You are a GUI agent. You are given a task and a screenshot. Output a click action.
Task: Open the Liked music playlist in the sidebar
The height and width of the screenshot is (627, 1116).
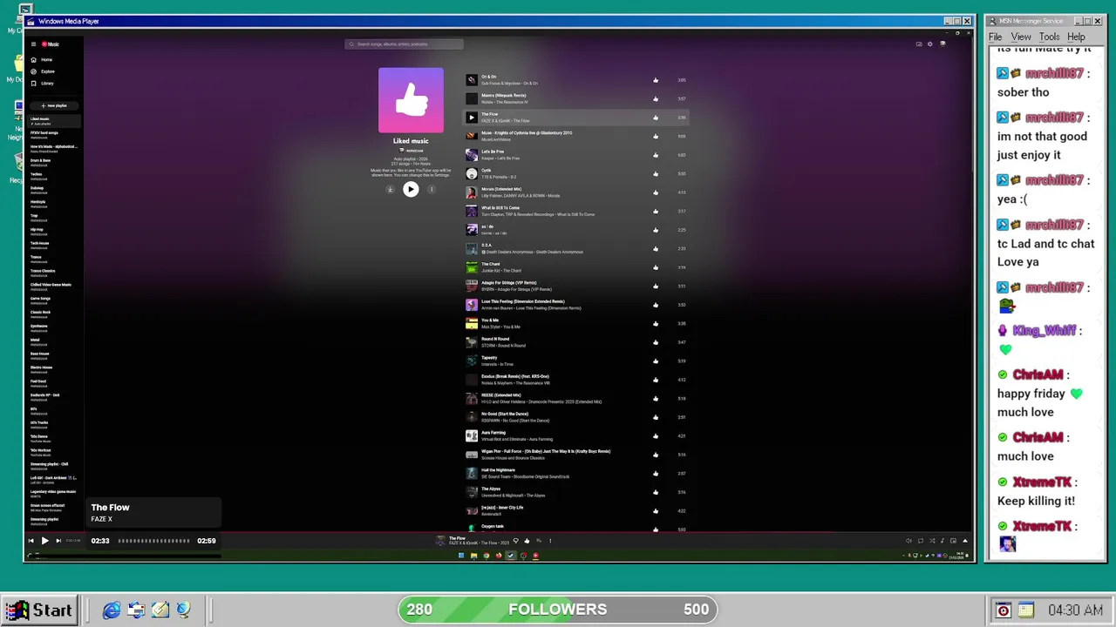[x=54, y=121]
